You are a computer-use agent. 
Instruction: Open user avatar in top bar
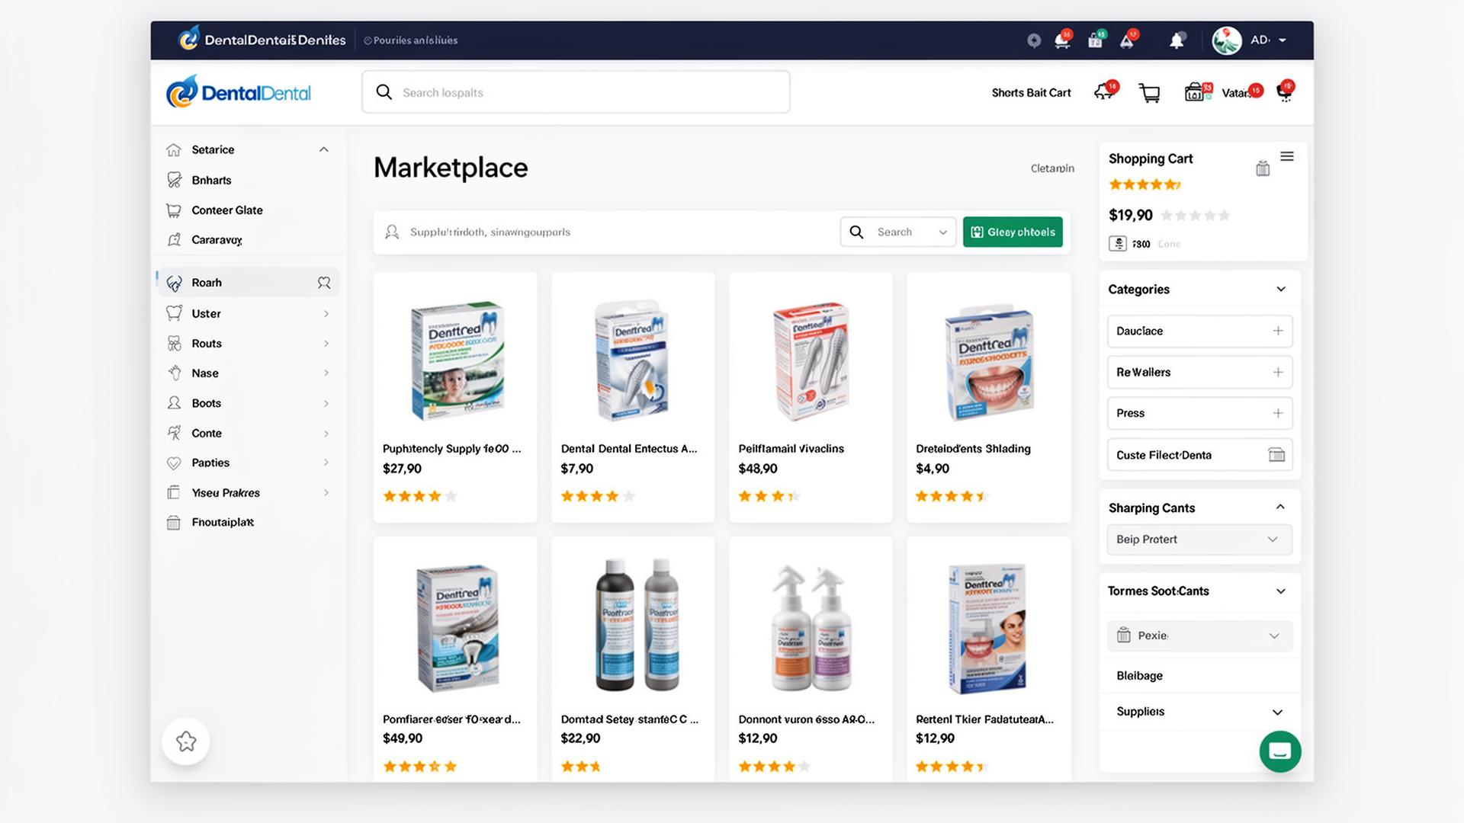[1227, 40]
